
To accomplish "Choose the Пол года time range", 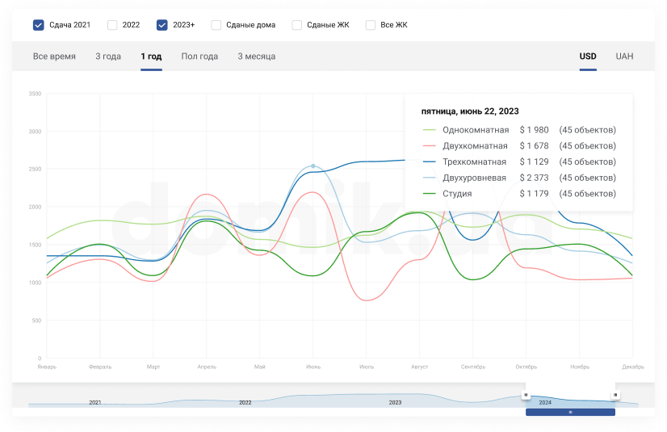I will click(x=199, y=57).
